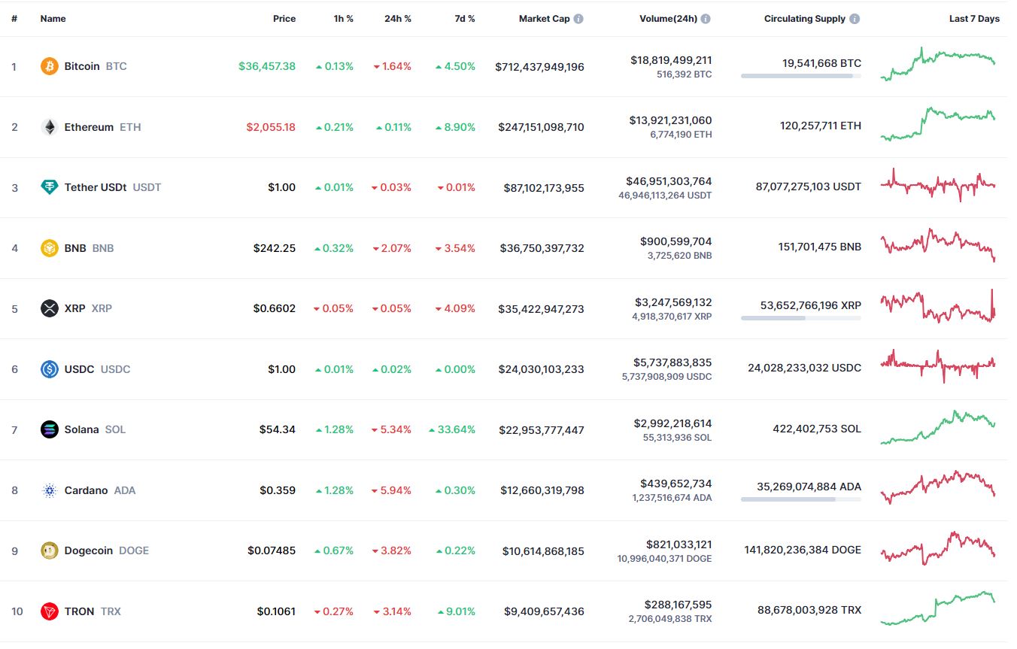Click the Tether USDt logo icon
Image resolution: width=1017 pixels, height=649 pixels.
point(49,187)
